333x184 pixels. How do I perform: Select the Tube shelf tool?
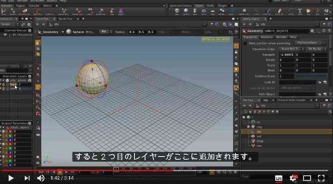[195, 11]
